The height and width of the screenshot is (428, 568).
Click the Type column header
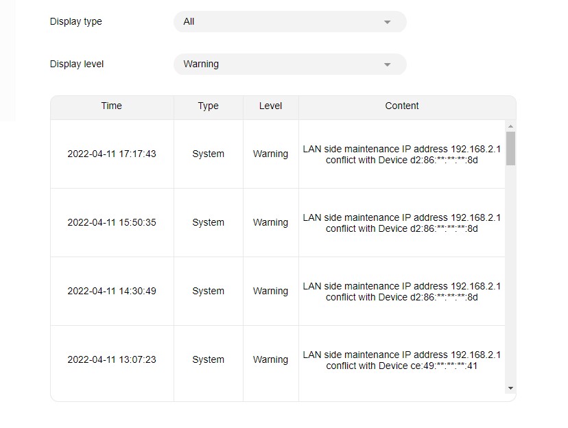208,106
